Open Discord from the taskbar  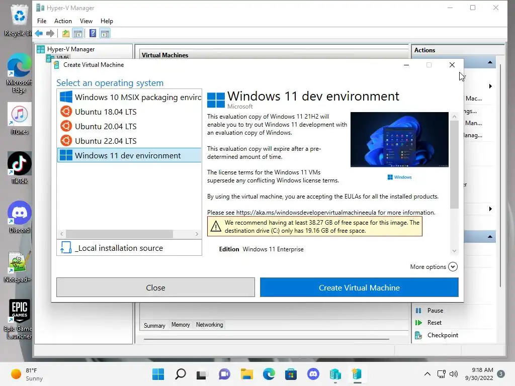tap(313, 374)
